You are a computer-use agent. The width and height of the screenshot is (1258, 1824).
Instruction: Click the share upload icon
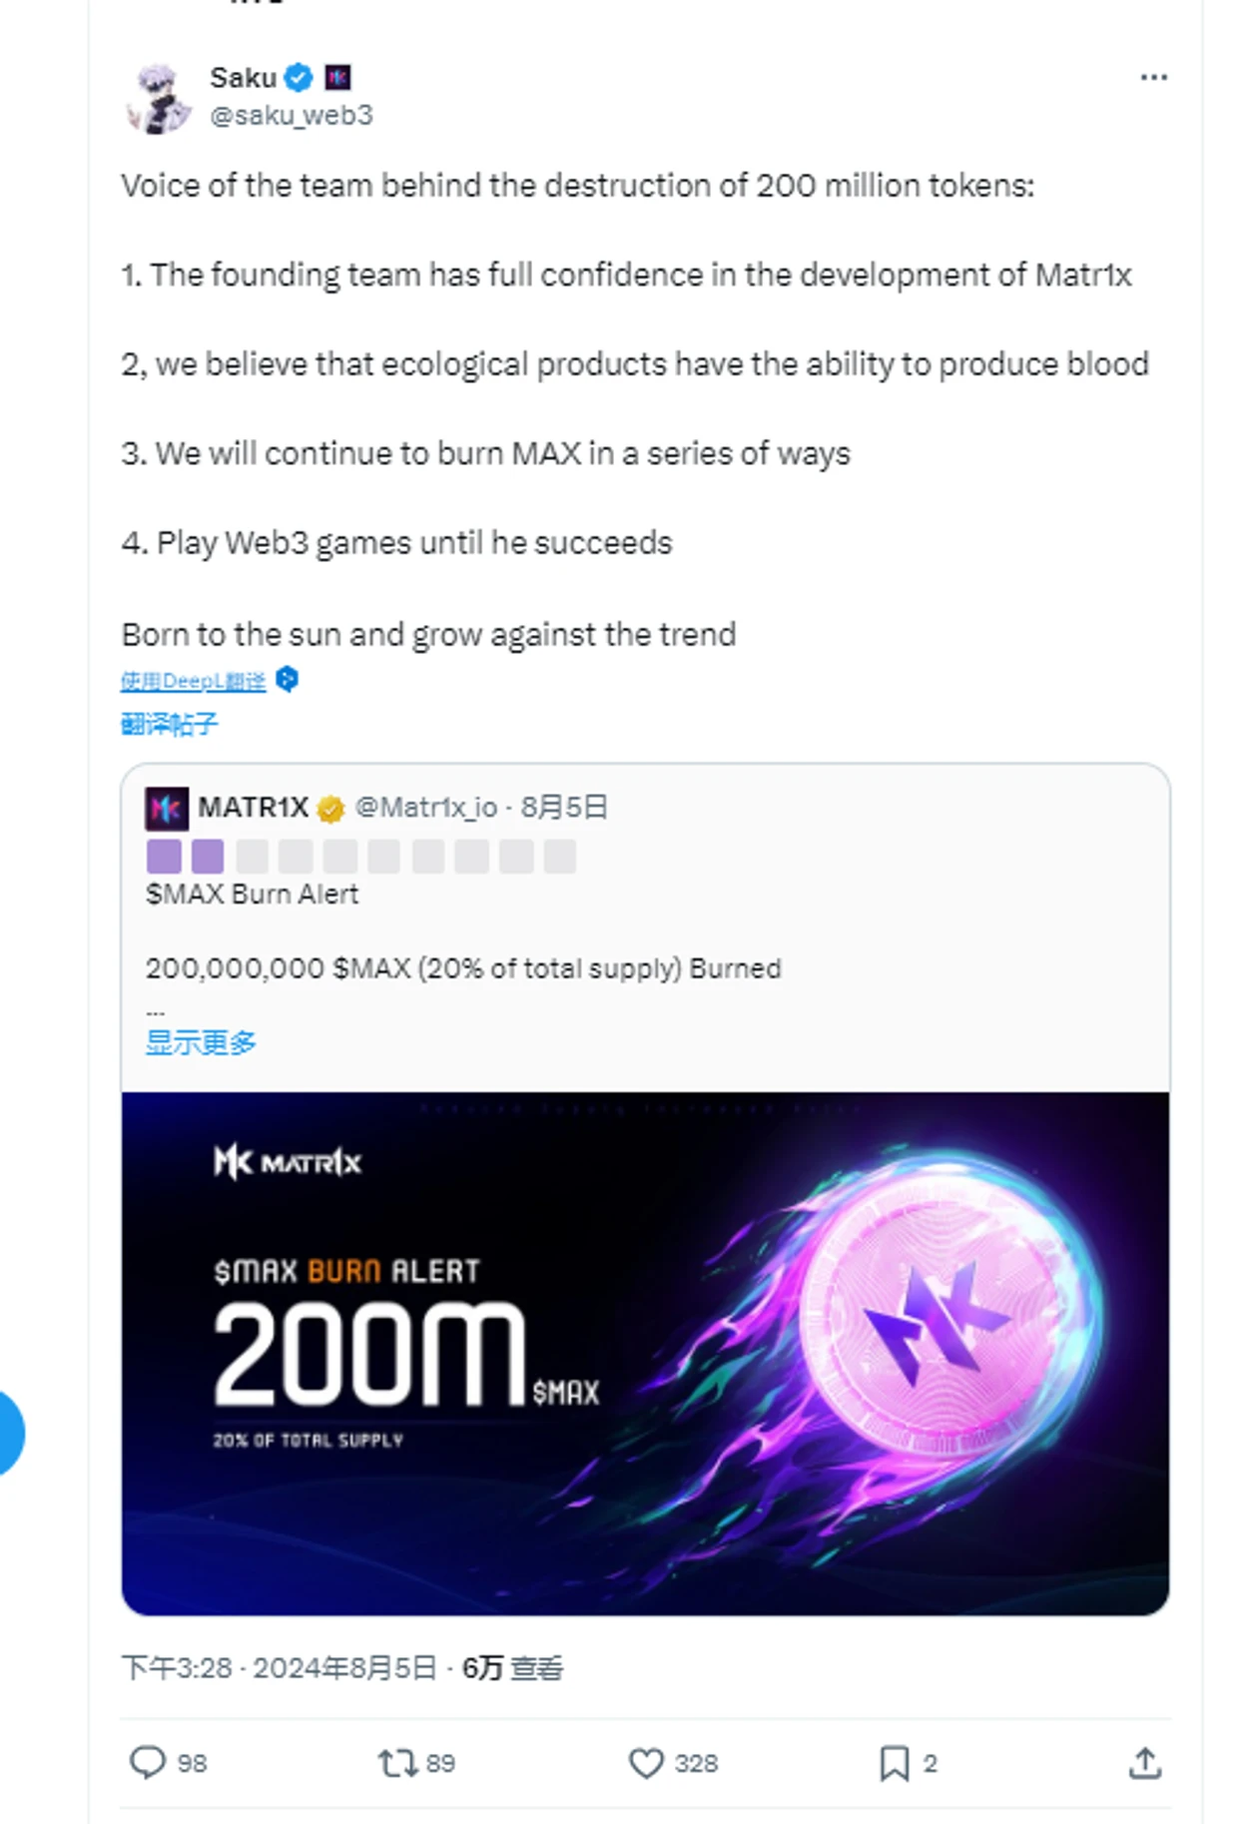(1144, 1762)
